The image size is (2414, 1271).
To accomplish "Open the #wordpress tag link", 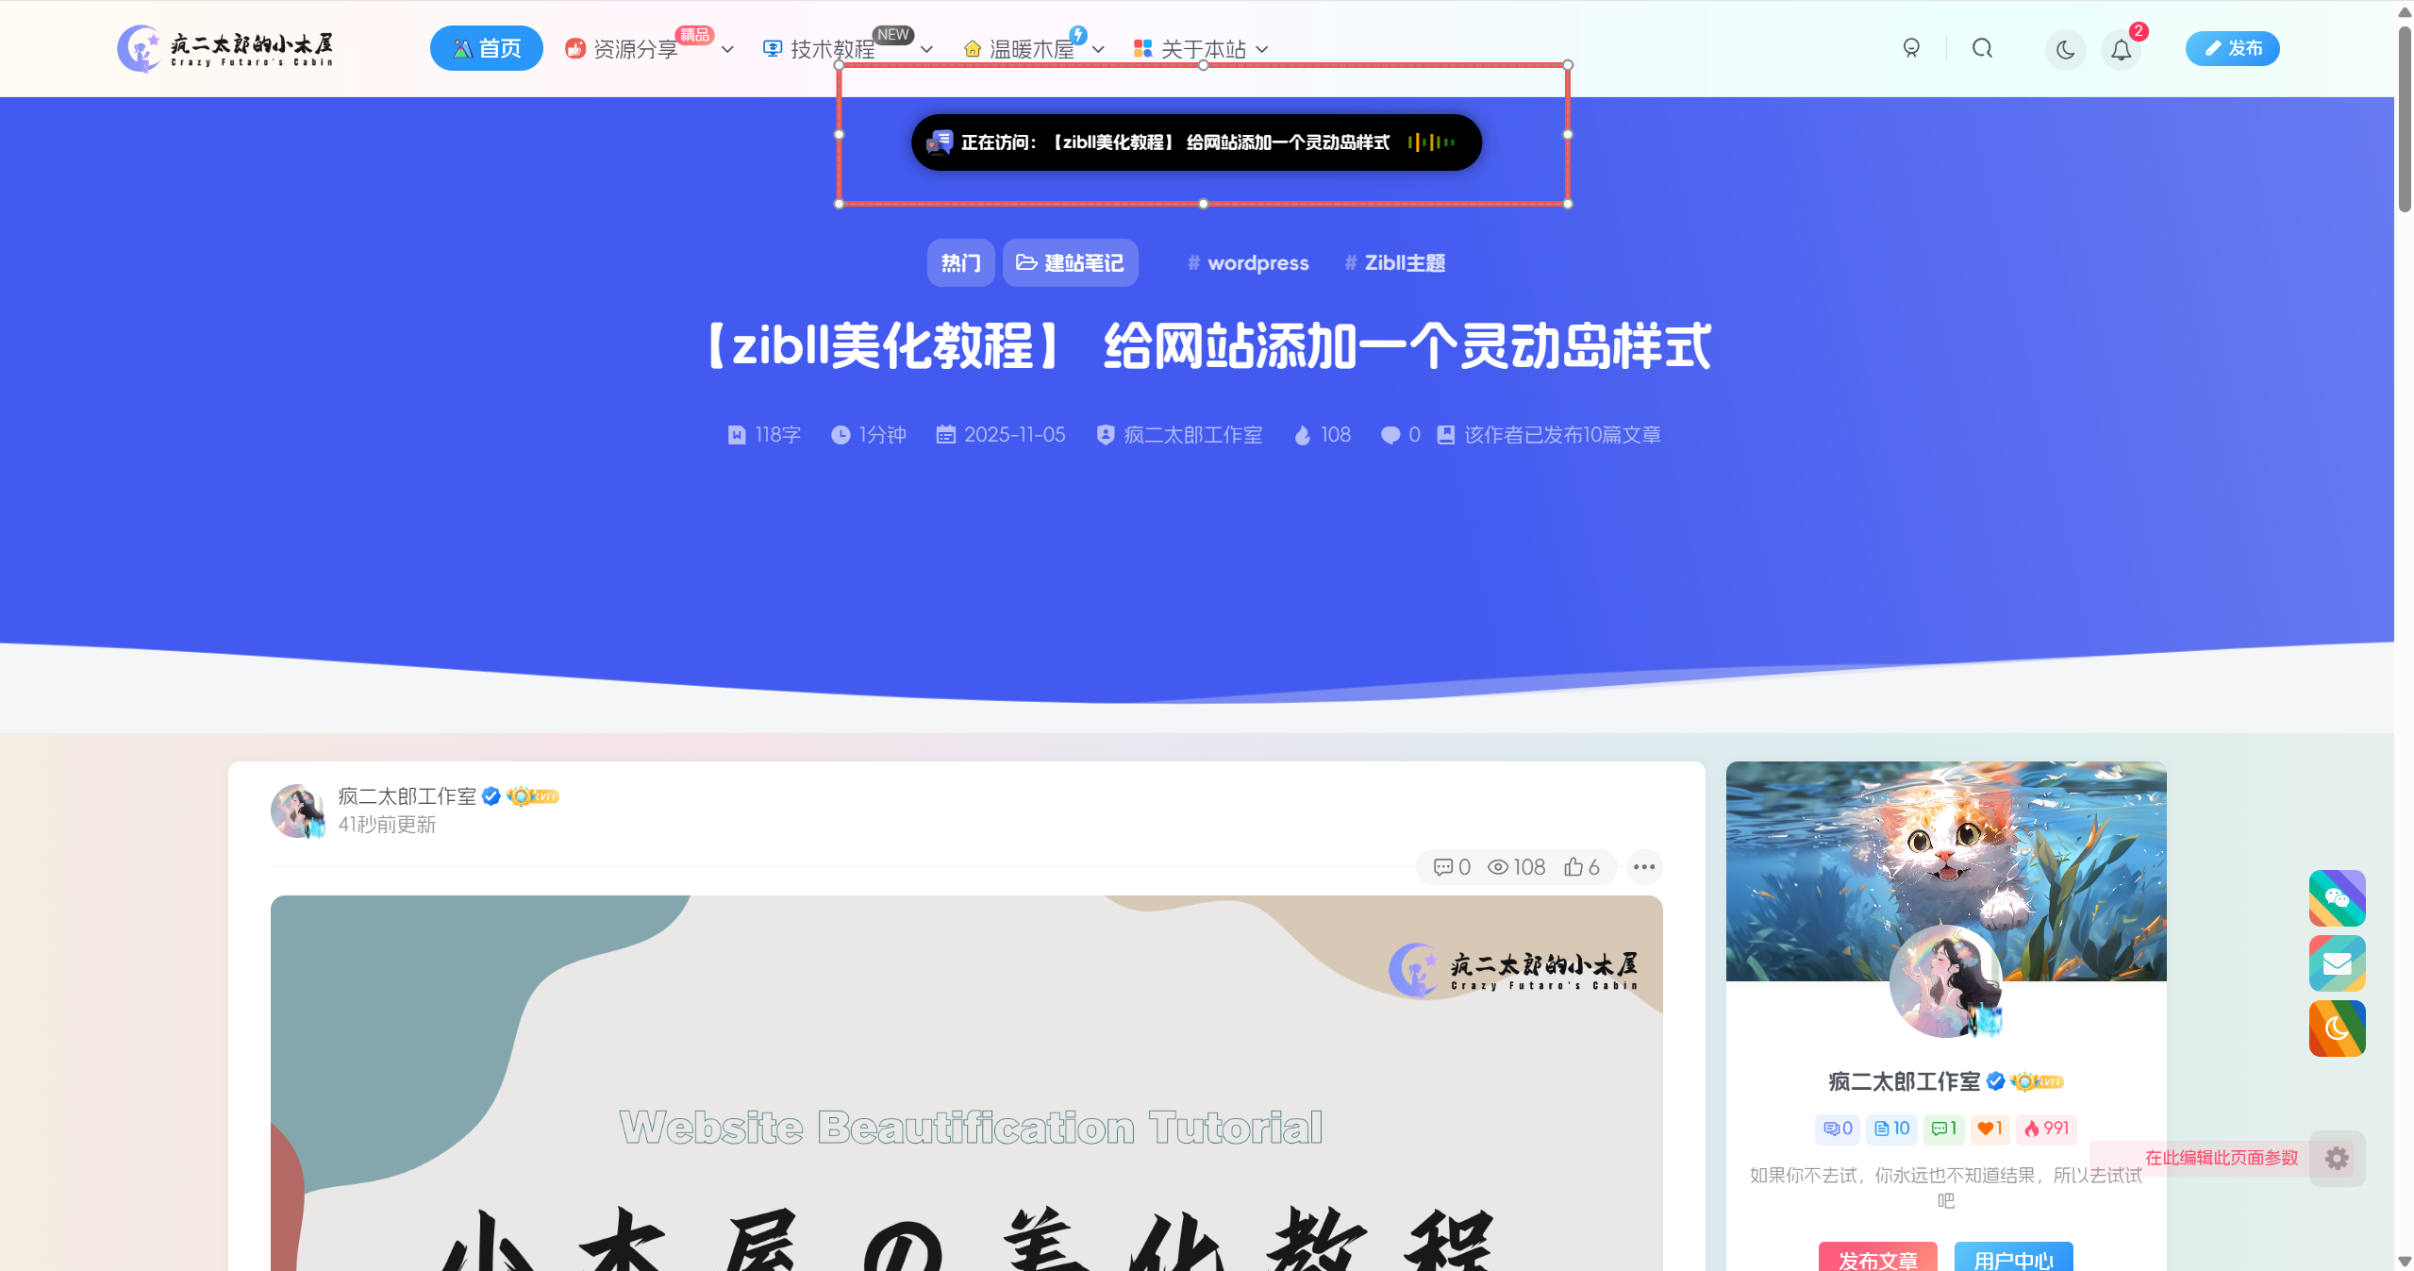I will [x=1247, y=262].
